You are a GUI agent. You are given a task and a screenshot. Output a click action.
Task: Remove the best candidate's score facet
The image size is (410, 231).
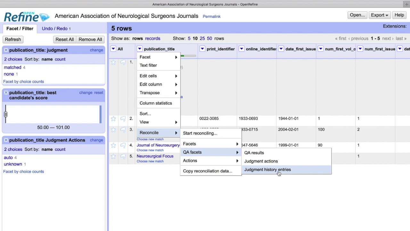[x=6, y=93]
